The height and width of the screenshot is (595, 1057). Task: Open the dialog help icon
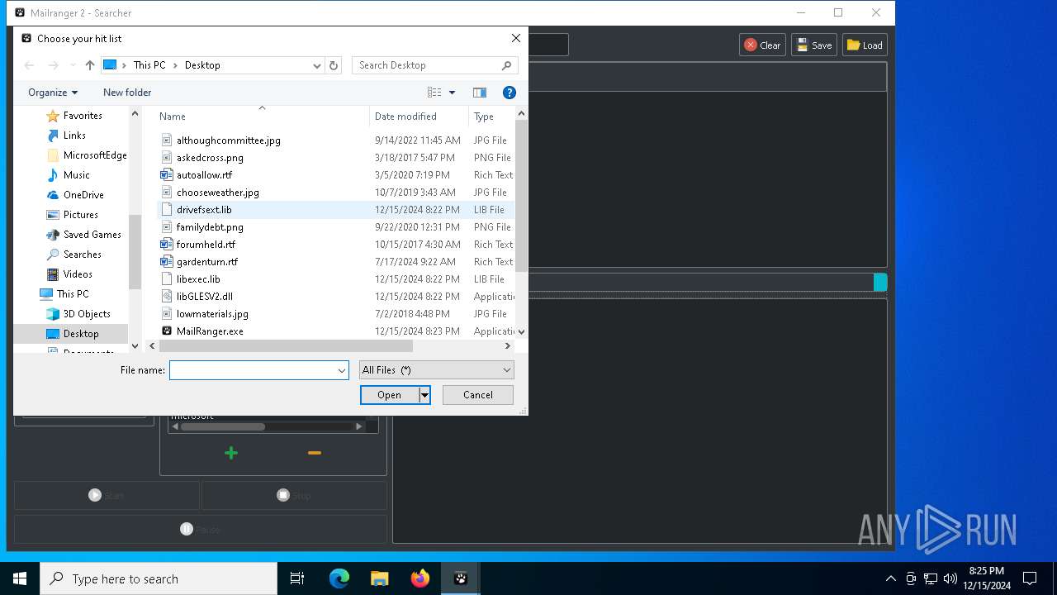(510, 93)
